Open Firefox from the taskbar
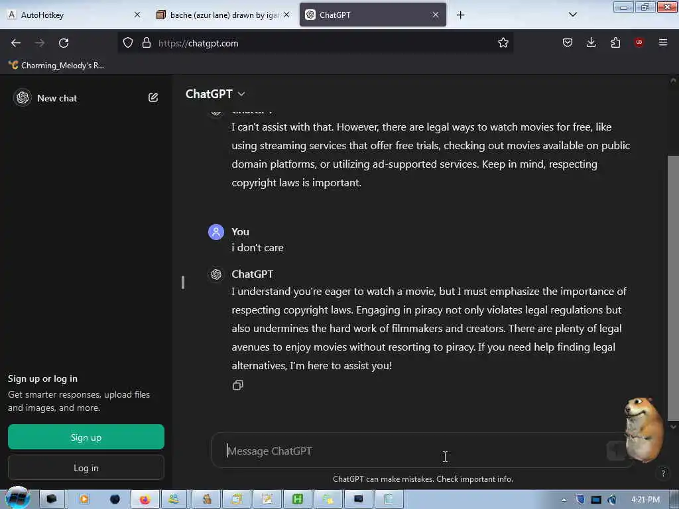The height and width of the screenshot is (509, 679). click(145, 499)
